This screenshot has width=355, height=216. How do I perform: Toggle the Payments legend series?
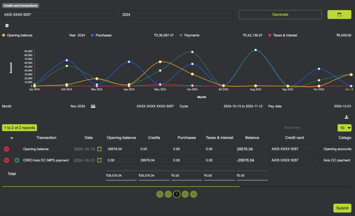tap(190, 35)
